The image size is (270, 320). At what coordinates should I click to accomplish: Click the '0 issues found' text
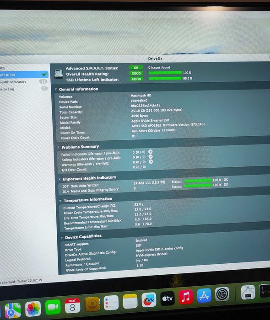coord(159,67)
